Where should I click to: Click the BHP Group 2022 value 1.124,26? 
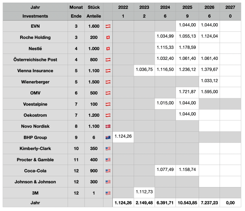123,136
